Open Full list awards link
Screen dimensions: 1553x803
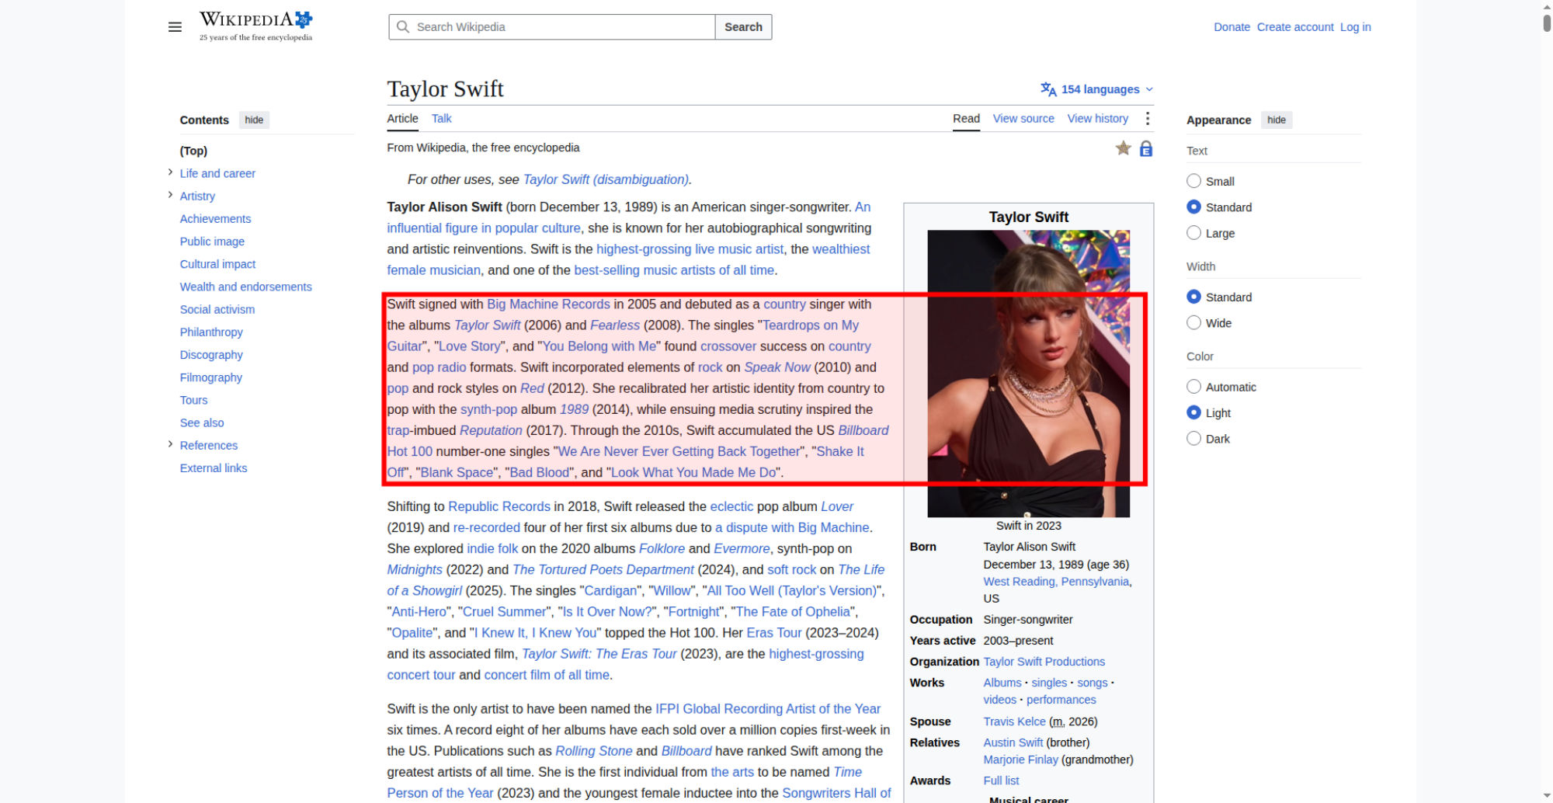tap(1001, 780)
